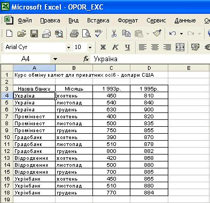Toggle align left
This screenshot has height=203, width=210.
(x=143, y=47)
